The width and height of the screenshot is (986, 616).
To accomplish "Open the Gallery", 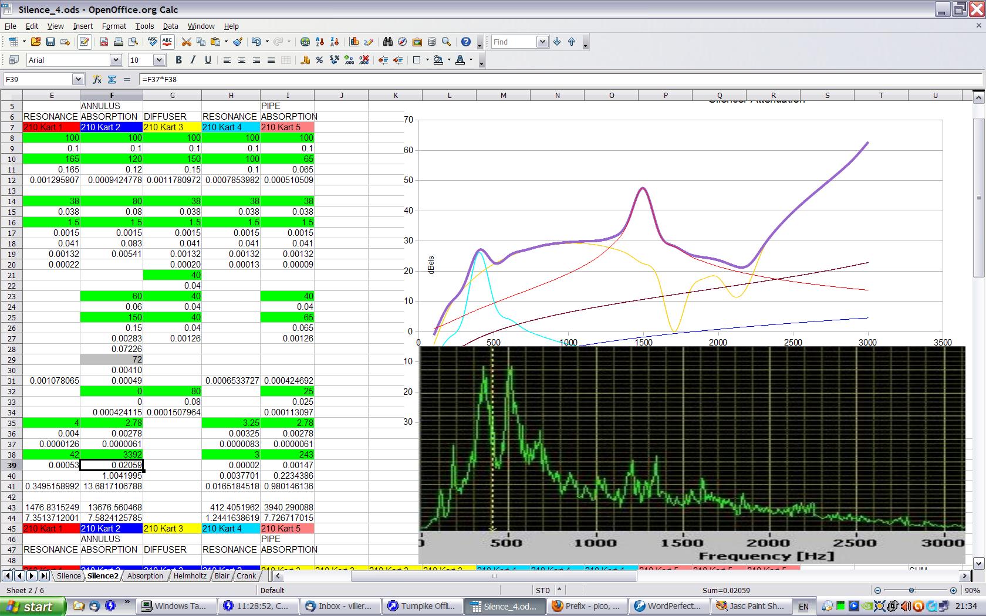I will coord(417,41).
